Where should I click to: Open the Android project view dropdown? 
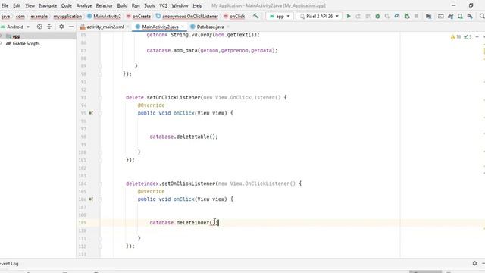(15, 27)
